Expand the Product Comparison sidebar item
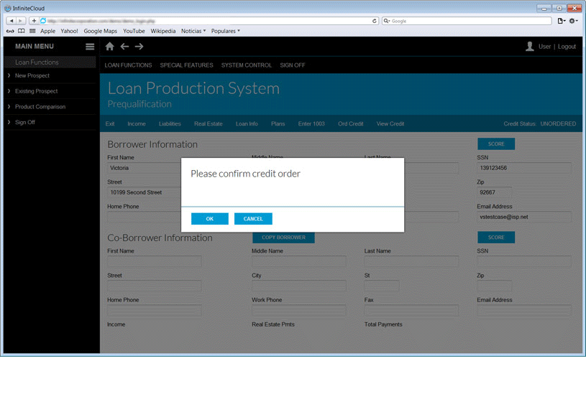The image size is (586, 404). coord(40,107)
